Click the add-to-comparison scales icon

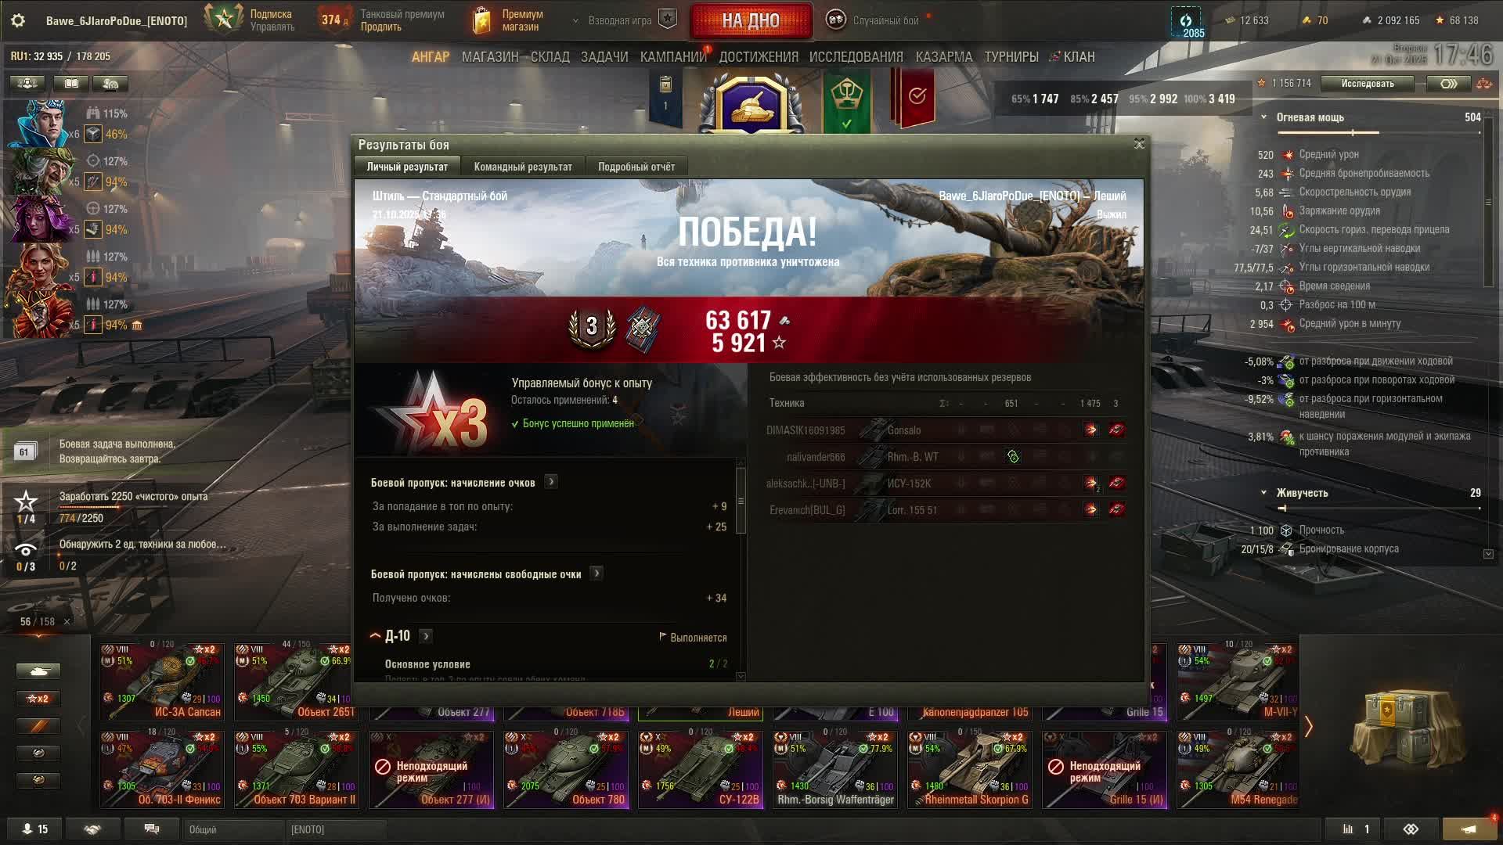pos(1483,84)
